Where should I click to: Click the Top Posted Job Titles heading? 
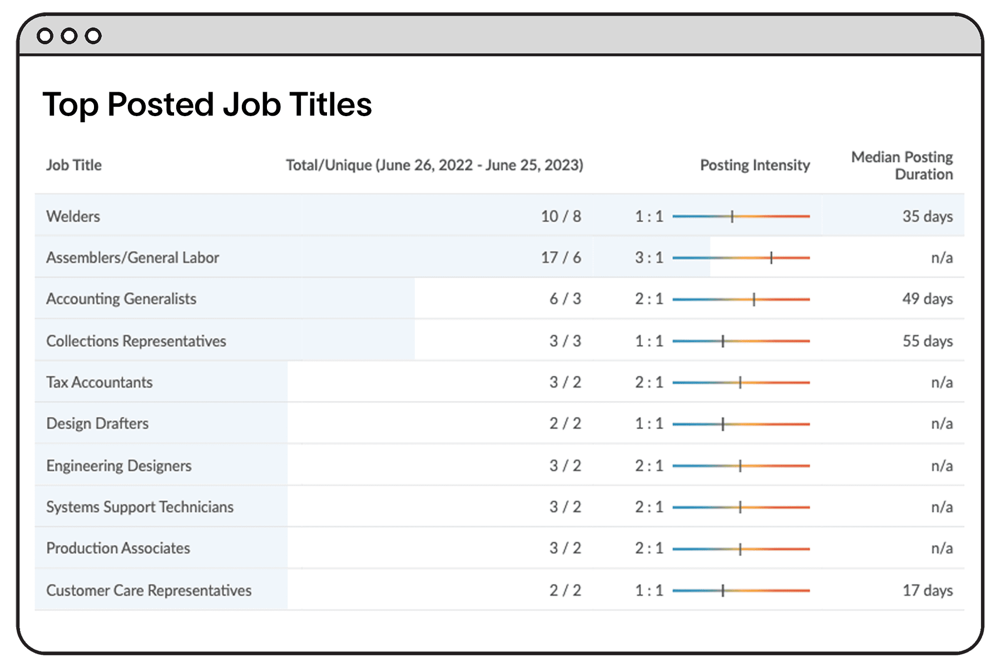(207, 104)
